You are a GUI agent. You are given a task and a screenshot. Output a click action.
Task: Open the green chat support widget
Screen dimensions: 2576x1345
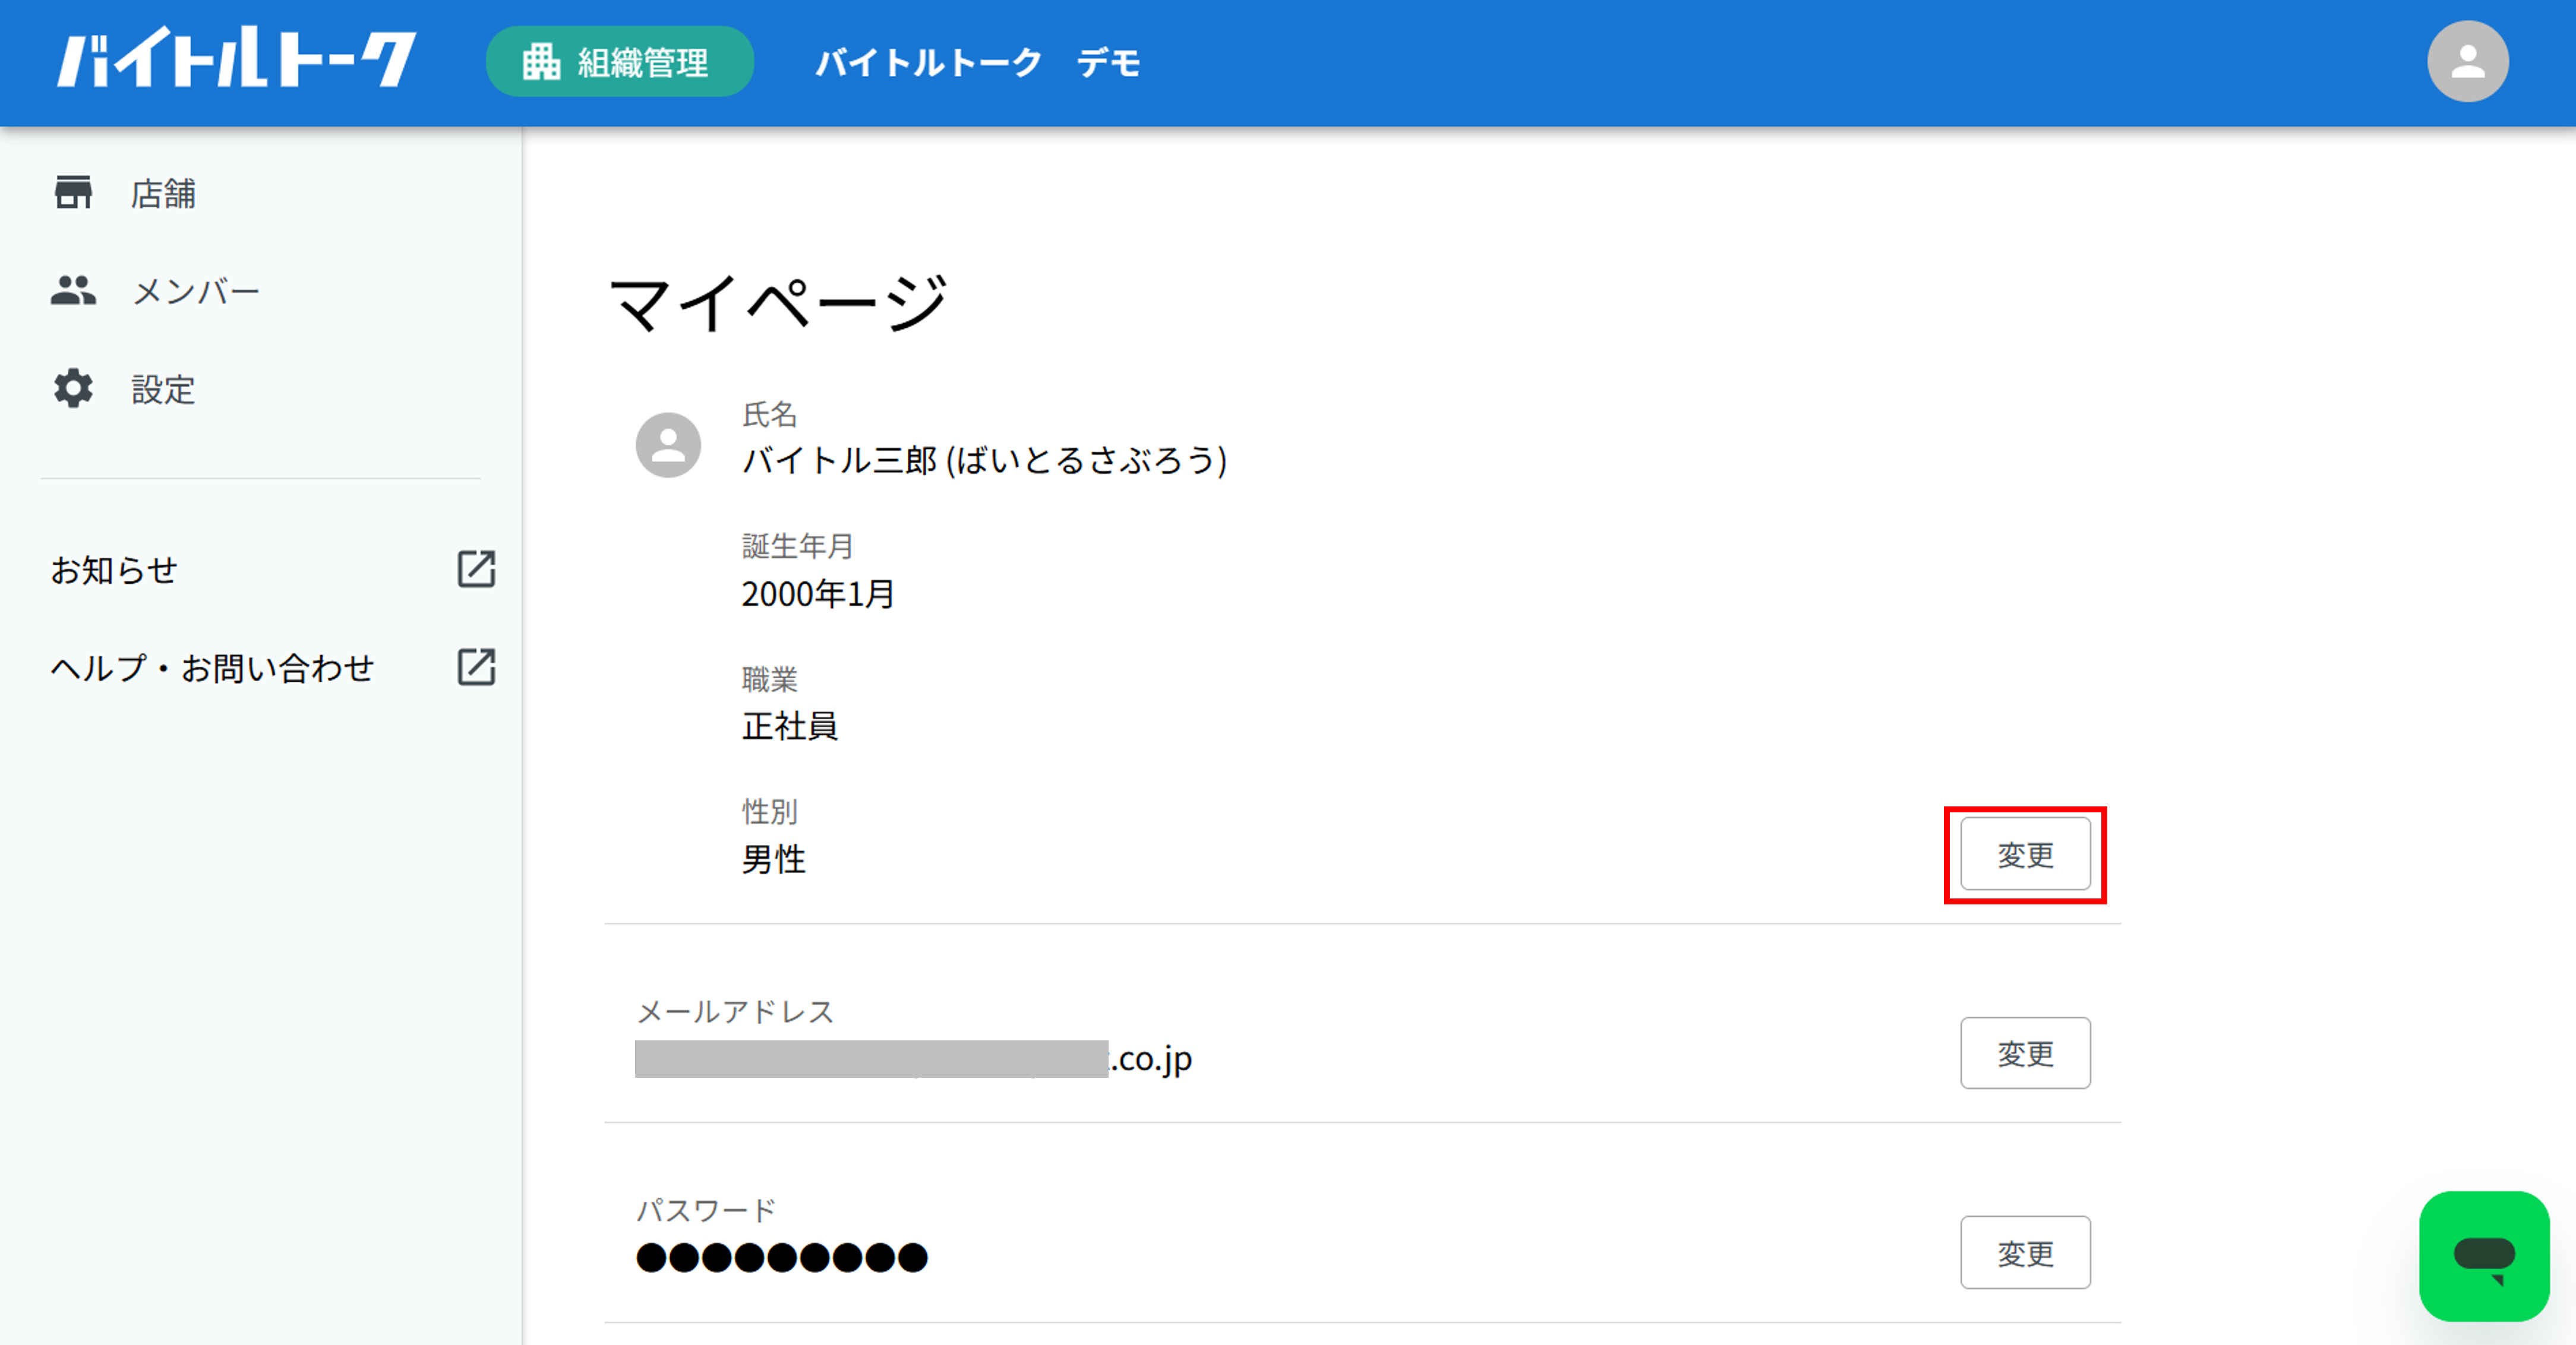(2484, 1256)
